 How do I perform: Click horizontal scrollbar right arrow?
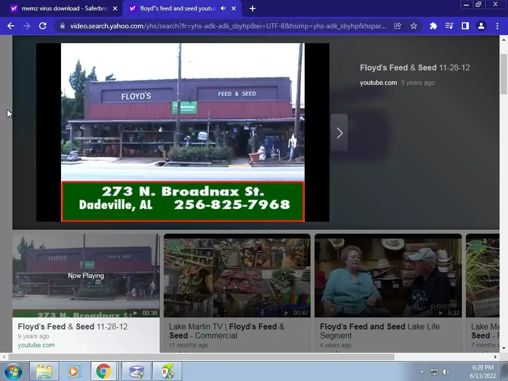pos(496,357)
